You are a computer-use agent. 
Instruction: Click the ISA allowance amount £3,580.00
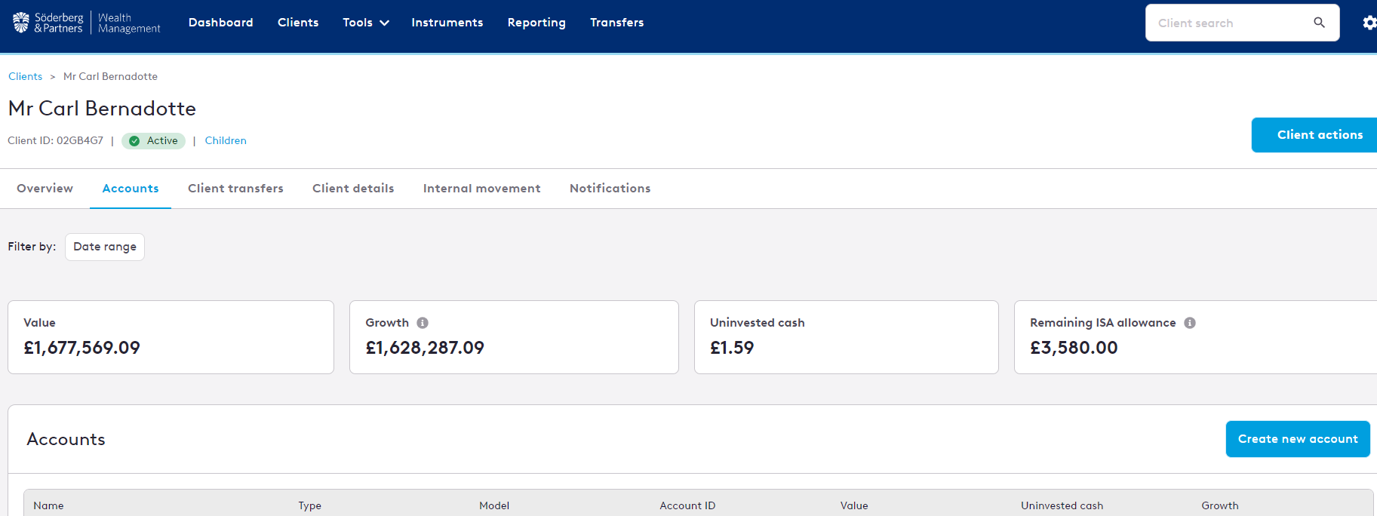coord(1074,348)
